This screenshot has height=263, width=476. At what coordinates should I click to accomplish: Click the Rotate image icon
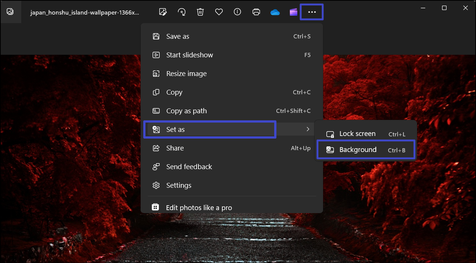pyautogui.click(x=182, y=12)
